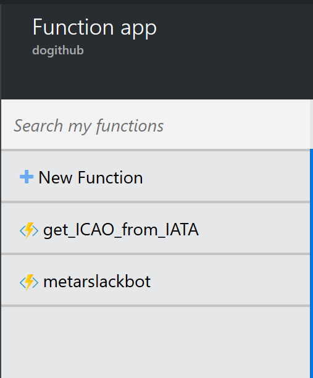Screen dimensions: 313x378
Task: Click blank space right of the get_ICAO_from_IATA name
Action: point(253,229)
